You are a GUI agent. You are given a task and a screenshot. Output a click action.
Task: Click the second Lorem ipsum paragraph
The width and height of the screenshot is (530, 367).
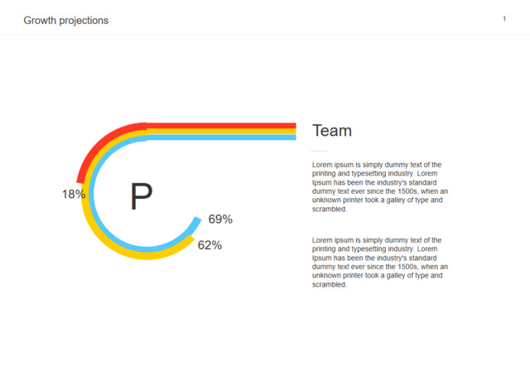click(x=380, y=262)
